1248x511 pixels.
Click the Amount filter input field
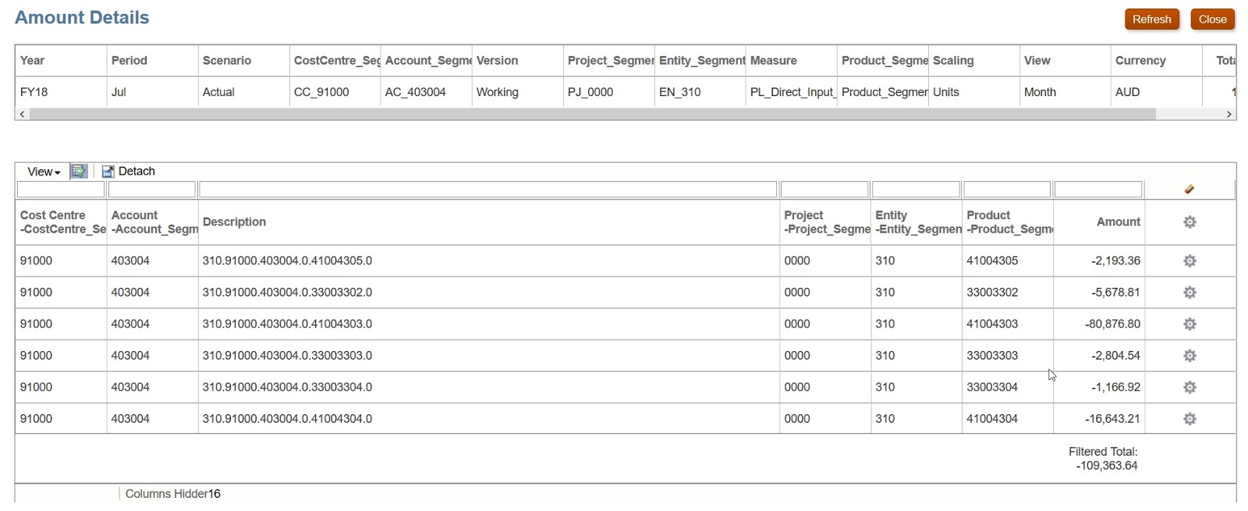pyautogui.click(x=1097, y=190)
